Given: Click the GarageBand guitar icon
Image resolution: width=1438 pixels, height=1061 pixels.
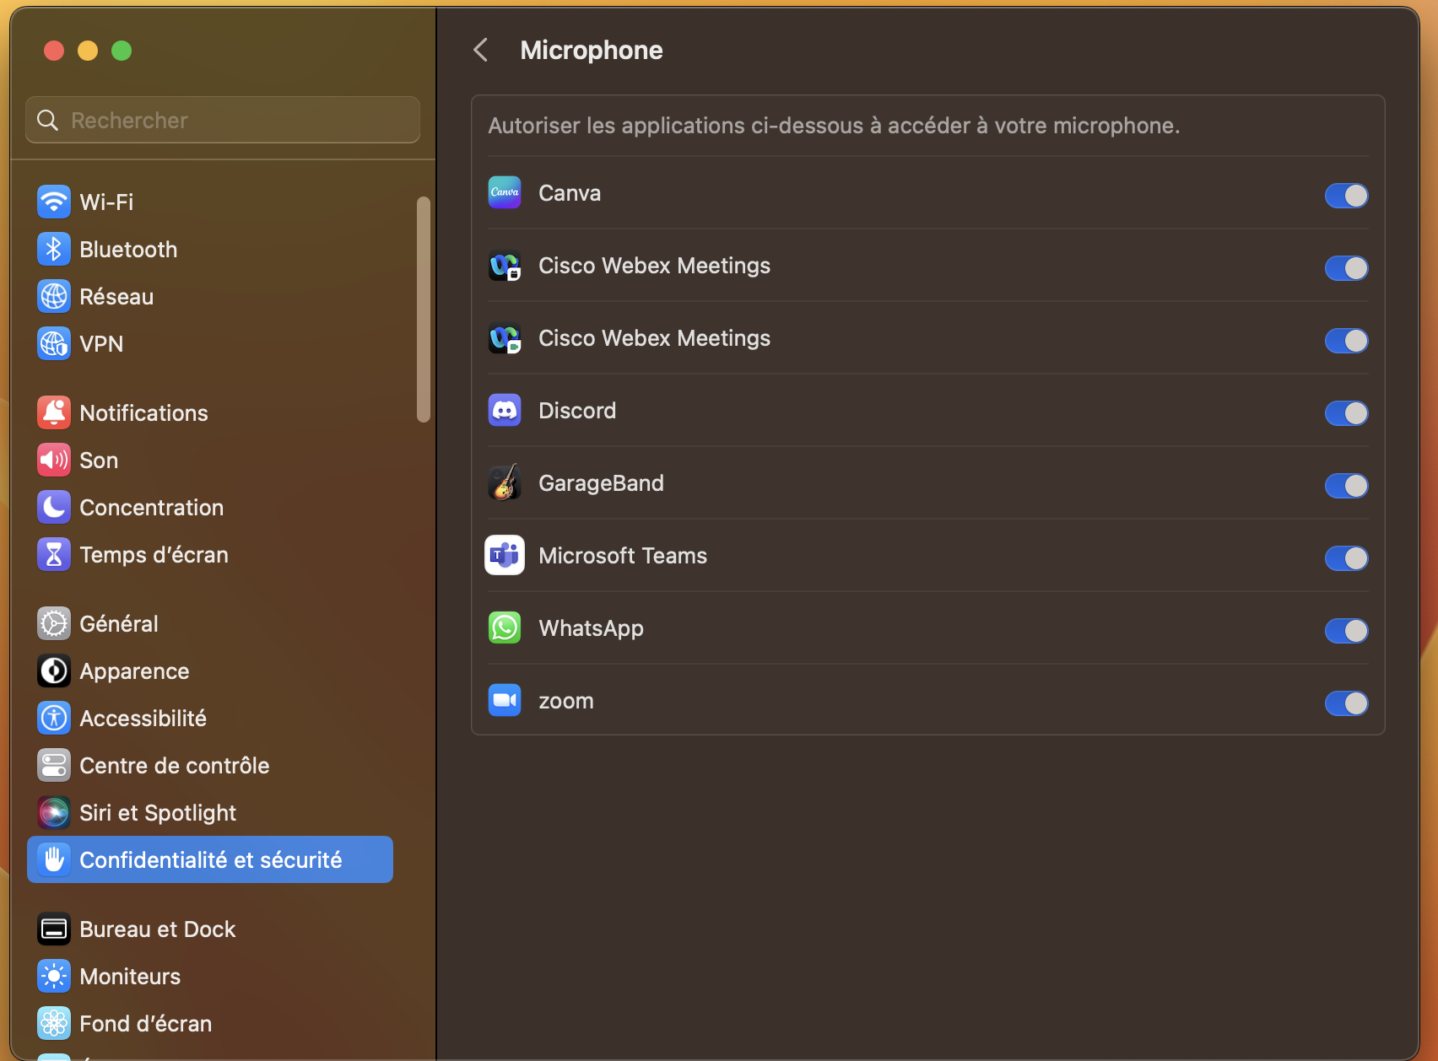Looking at the screenshot, I should [505, 483].
